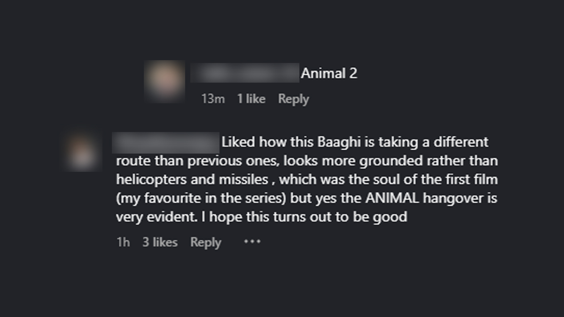Click the phrase helicopters and missiles
564x317 pixels.
click(x=192, y=179)
